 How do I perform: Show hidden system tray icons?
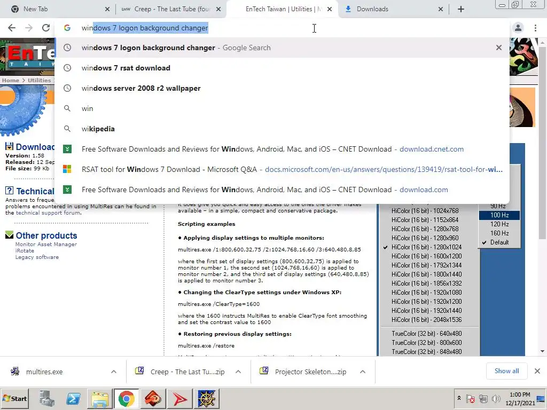coord(459,398)
